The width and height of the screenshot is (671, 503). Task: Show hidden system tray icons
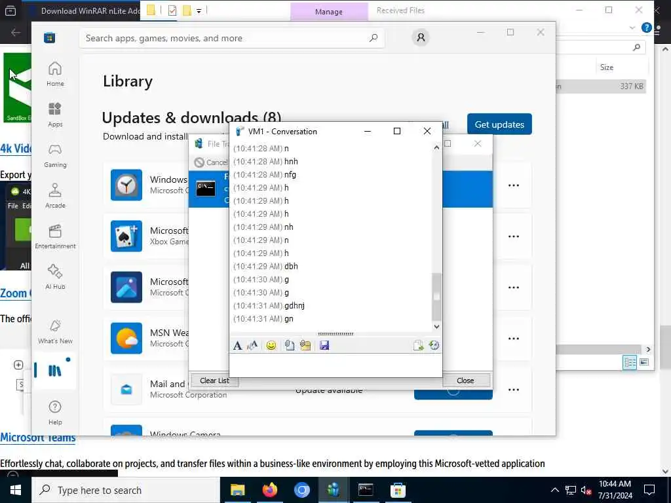click(554, 490)
